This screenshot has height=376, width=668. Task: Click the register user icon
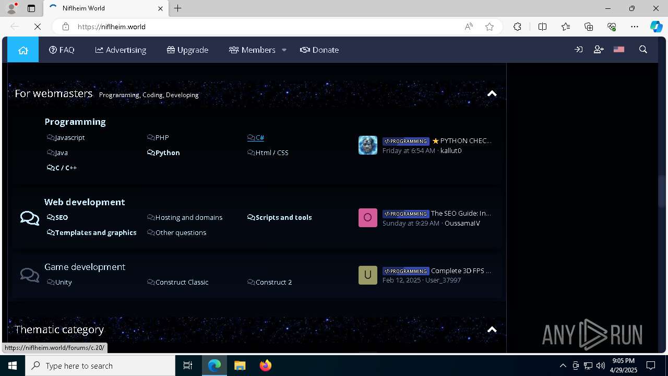tap(599, 50)
